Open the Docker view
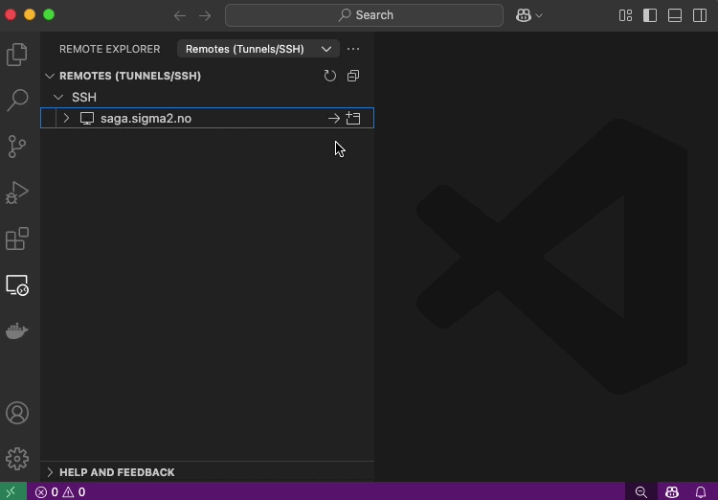Viewport: 718px width, 500px height. point(17,330)
